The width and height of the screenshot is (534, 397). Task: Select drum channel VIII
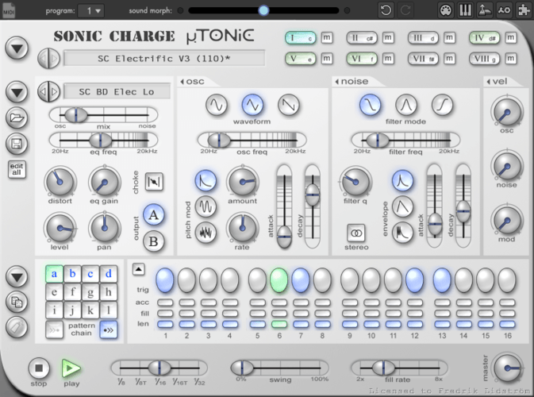[484, 59]
